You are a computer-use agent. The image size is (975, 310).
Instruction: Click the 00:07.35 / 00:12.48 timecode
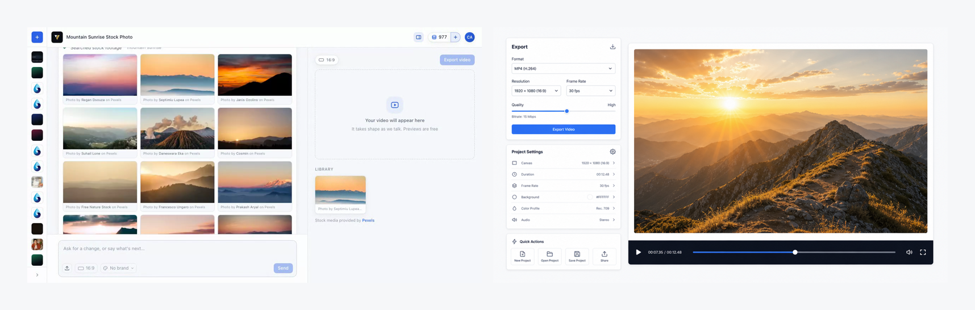point(665,252)
